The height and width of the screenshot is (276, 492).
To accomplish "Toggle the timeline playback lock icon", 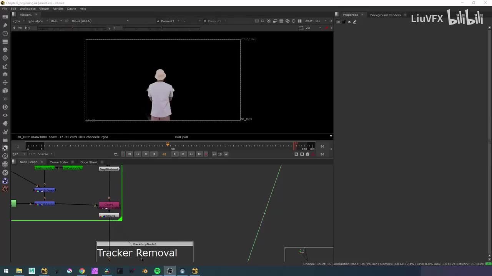I will (x=307, y=154).
